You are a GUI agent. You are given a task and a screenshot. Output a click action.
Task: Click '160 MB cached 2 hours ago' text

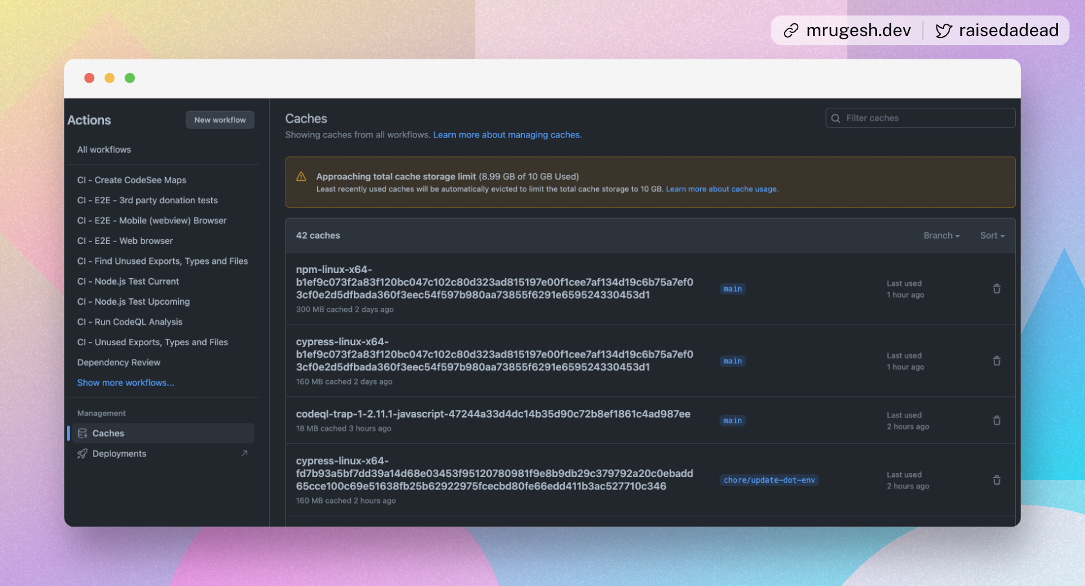click(x=346, y=501)
